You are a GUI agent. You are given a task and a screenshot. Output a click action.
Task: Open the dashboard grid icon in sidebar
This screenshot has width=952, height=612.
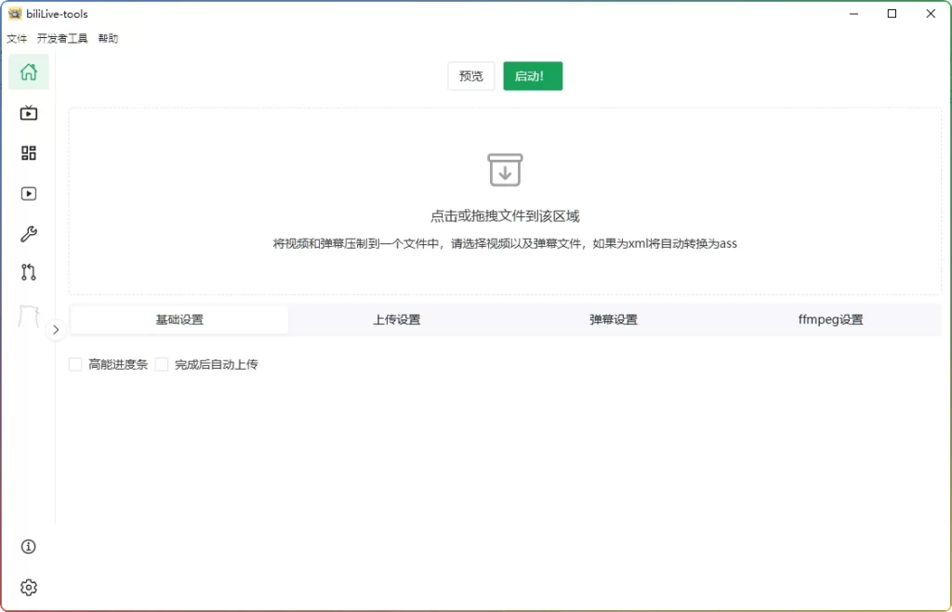[x=28, y=152]
